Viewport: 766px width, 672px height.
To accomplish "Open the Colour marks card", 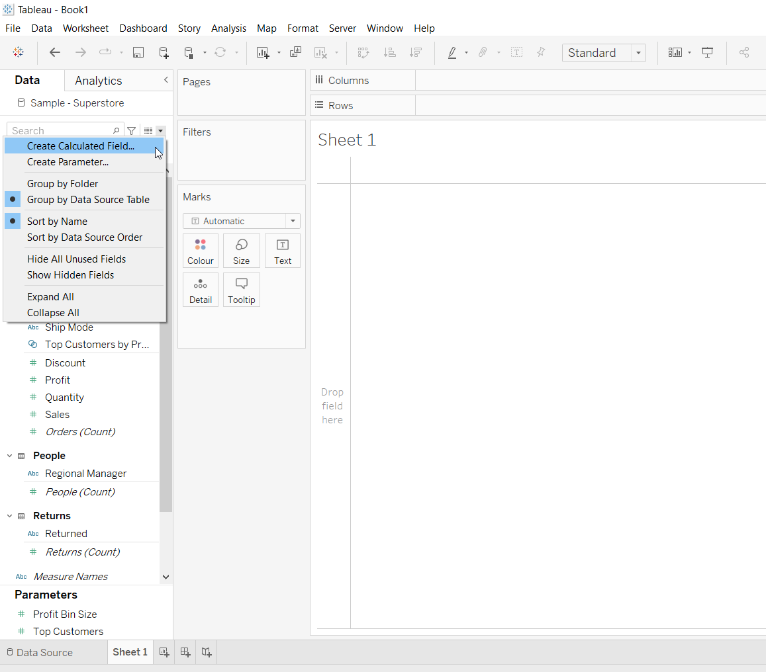I will pos(201,251).
